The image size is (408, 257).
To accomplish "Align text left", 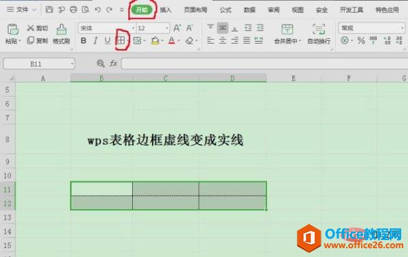I will click(210, 40).
